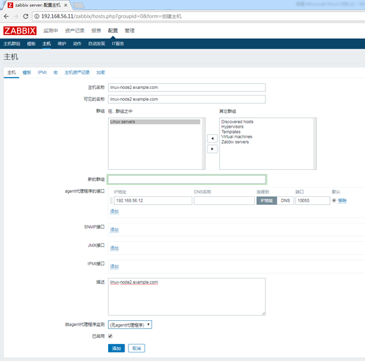Switch connect-to option to IP地址
Screen dimensions: 365x361
pos(267,201)
